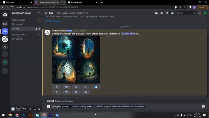Screen dimensions: 209x118
Task: Join the General voice channel
Action: click(26, 39)
